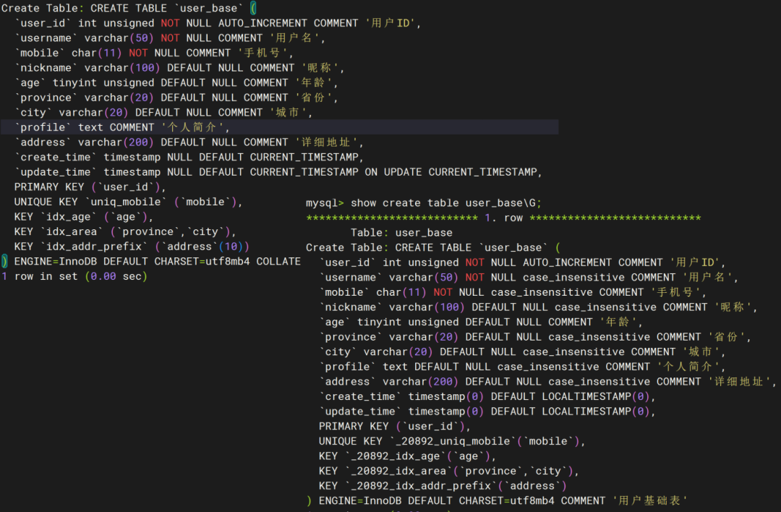Click the COLLATE keyword on the ENGINE line
This screenshot has height=512, width=781.
click(x=278, y=261)
